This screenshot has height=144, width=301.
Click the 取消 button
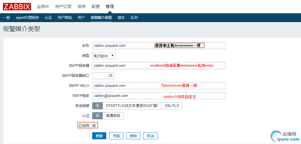pyautogui.click(x=150, y=136)
